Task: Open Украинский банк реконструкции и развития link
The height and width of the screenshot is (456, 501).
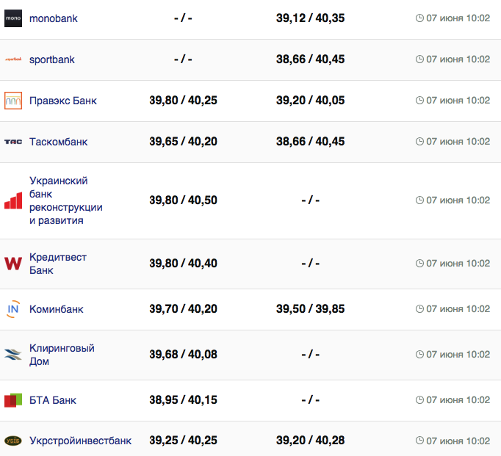Action: pos(65,200)
